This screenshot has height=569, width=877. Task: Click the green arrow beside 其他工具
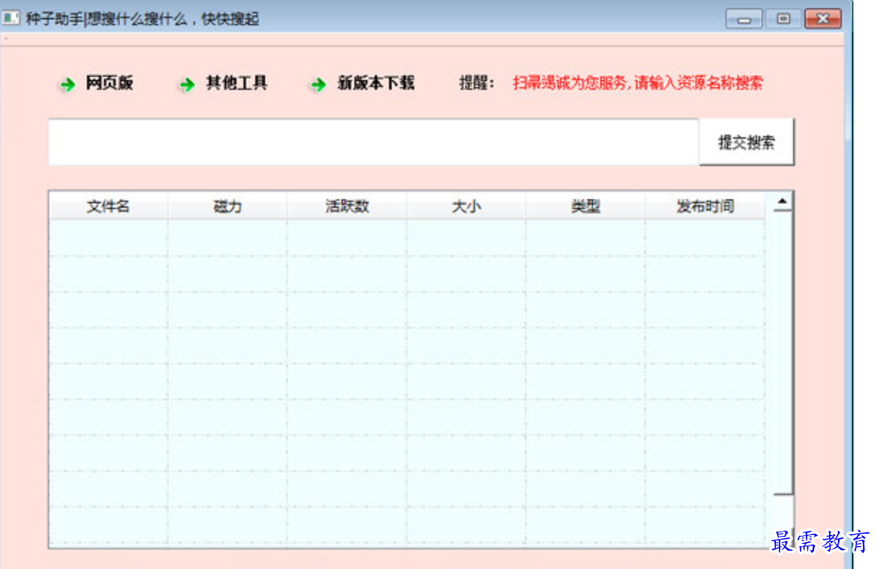click(187, 85)
